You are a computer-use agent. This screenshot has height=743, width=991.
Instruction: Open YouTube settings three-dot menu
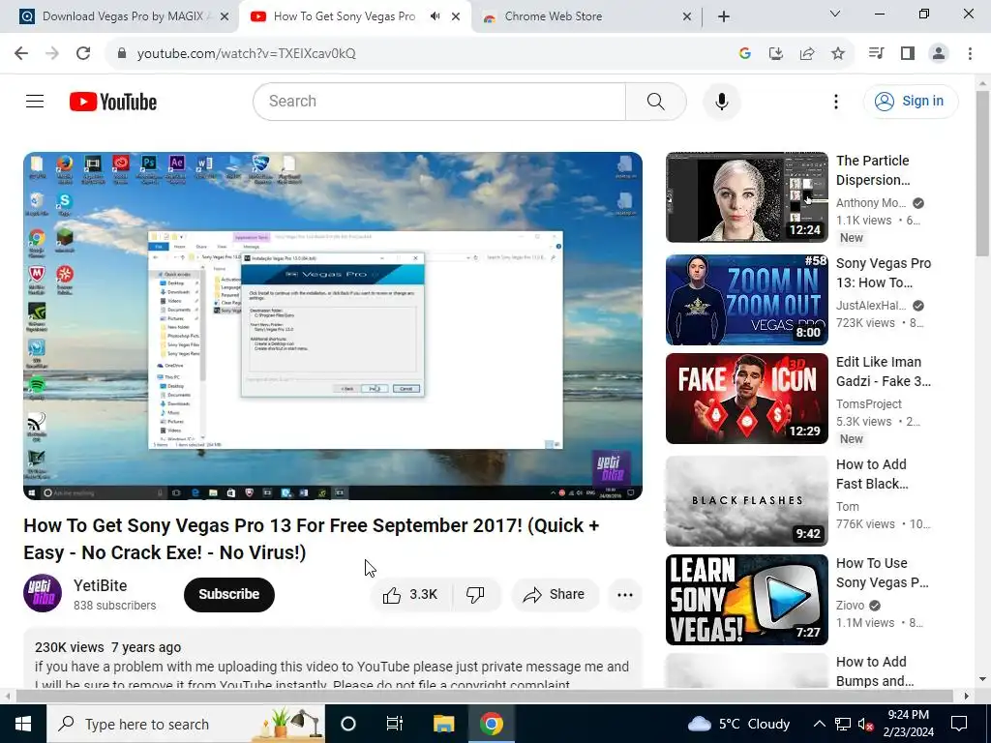coord(835,101)
